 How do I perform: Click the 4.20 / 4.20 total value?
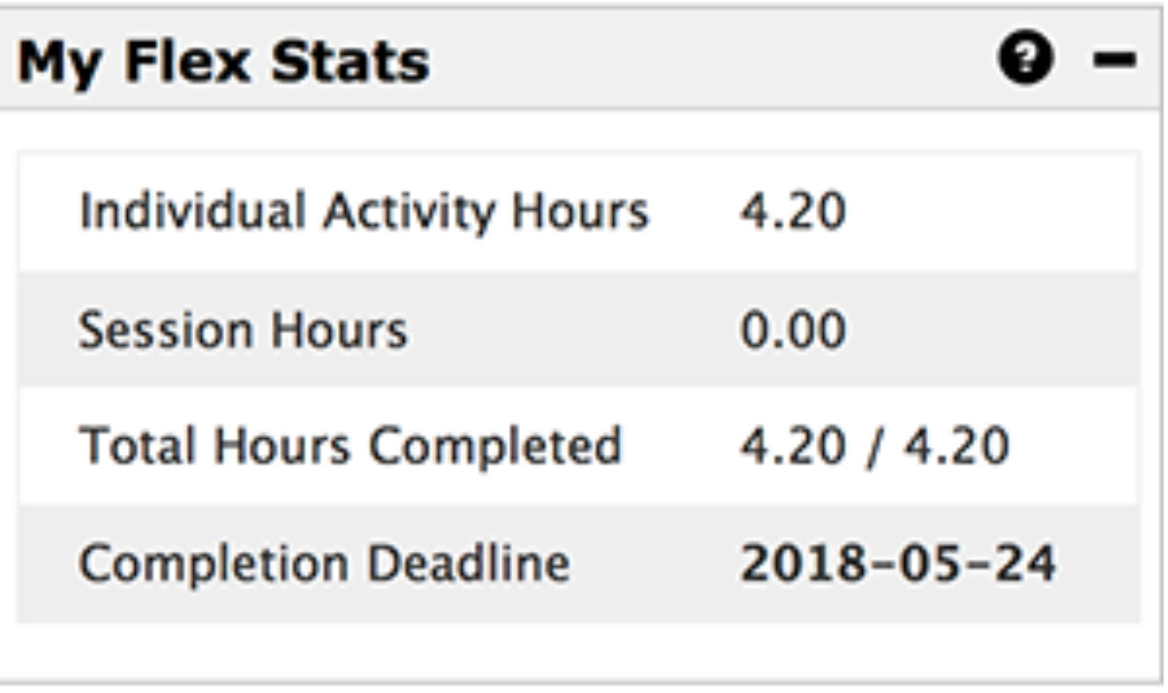tap(873, 446)
